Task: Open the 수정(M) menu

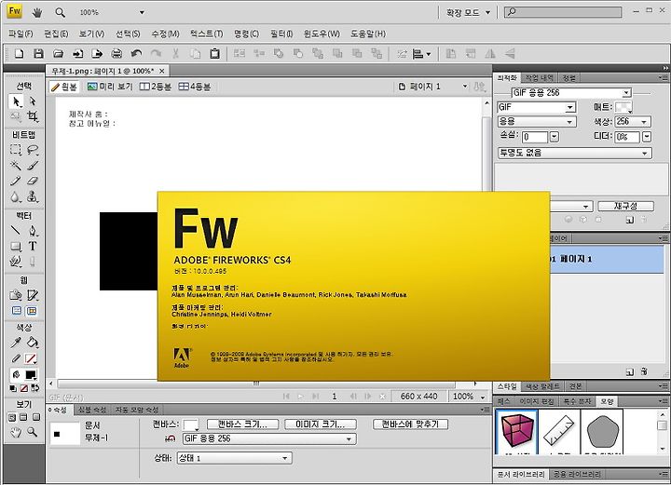Action: tap(165, 34)
